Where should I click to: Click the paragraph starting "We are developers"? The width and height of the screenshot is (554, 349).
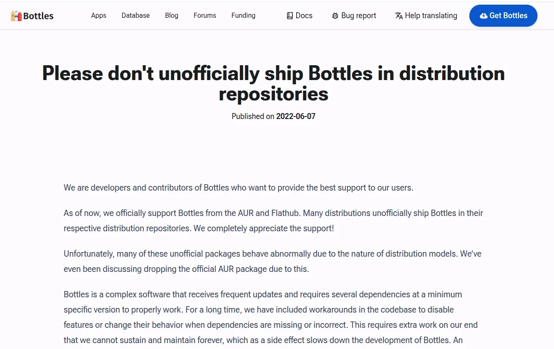(x=238, y=188)
